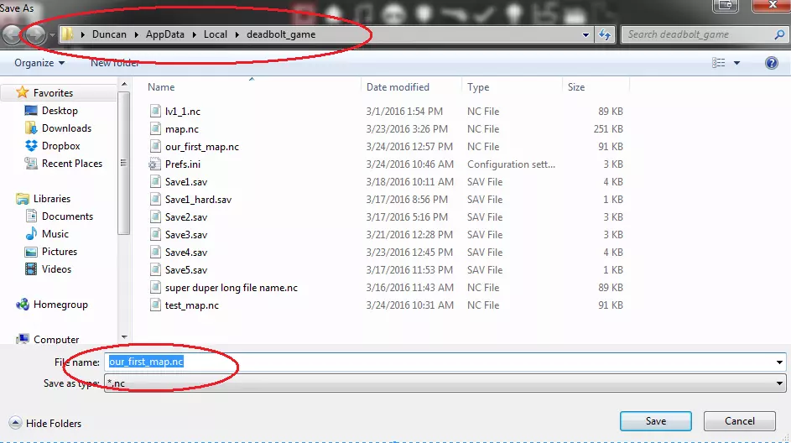Click the navigation pane scrollbar
Viewport: 791px width, 443px height.
[123, 163]
